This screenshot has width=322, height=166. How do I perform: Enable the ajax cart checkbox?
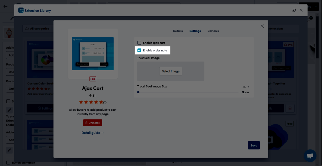139,43
